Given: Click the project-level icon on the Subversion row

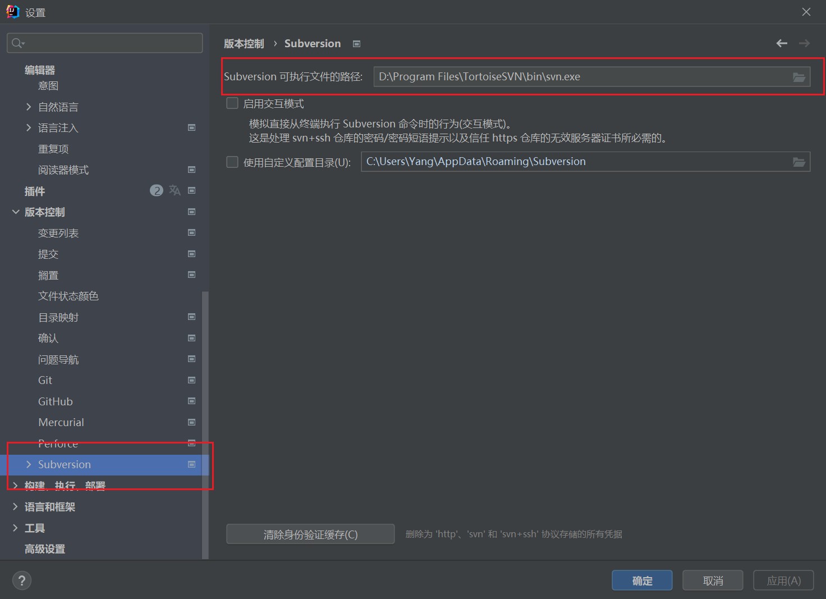Looking at the screenshot, I should tap(191, 464).
